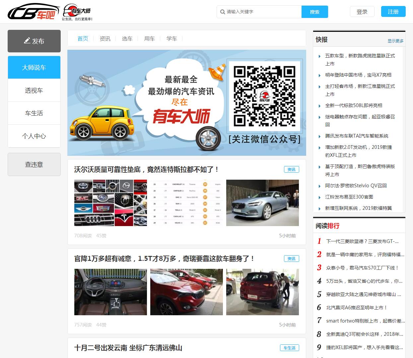
Task: Open car brand logos collage thumbnail
Action: click(110, 203)
